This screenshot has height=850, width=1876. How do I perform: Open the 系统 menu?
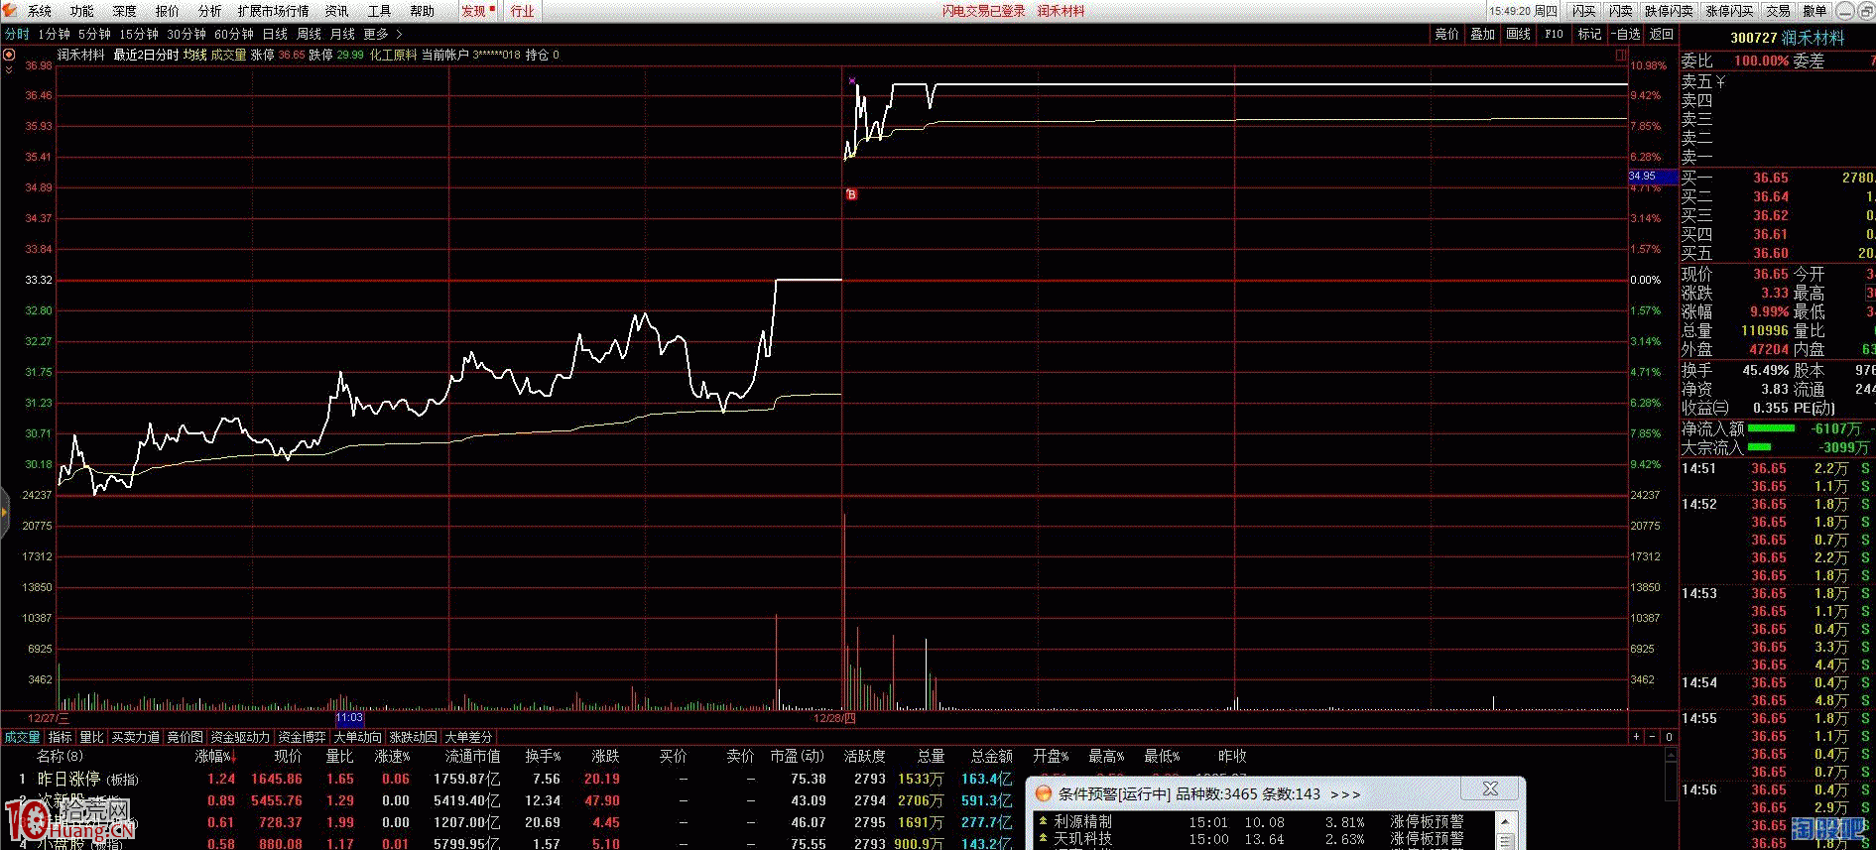tap(40, 11)
